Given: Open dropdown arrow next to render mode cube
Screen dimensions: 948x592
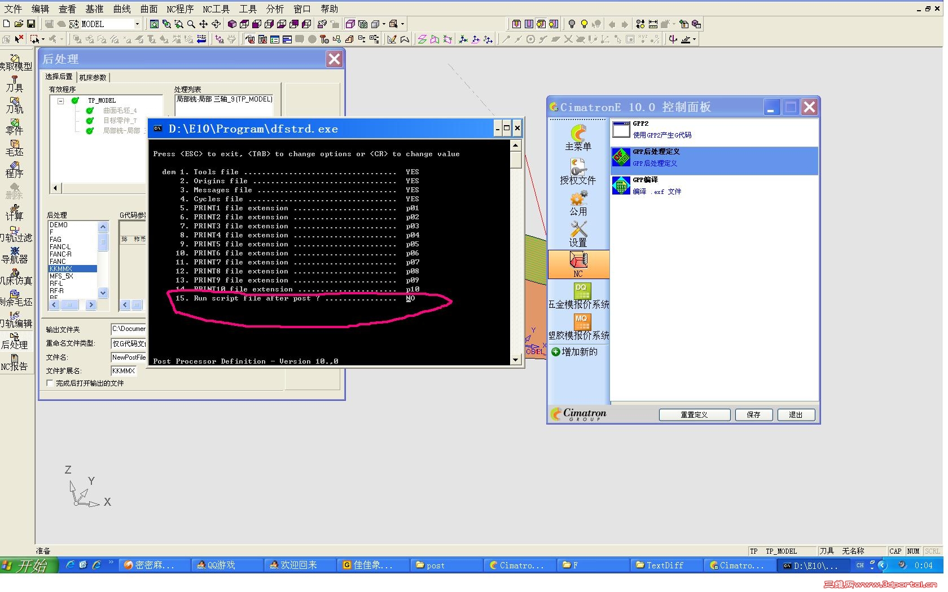Looking at the screenshot, I should pos(384,24).
